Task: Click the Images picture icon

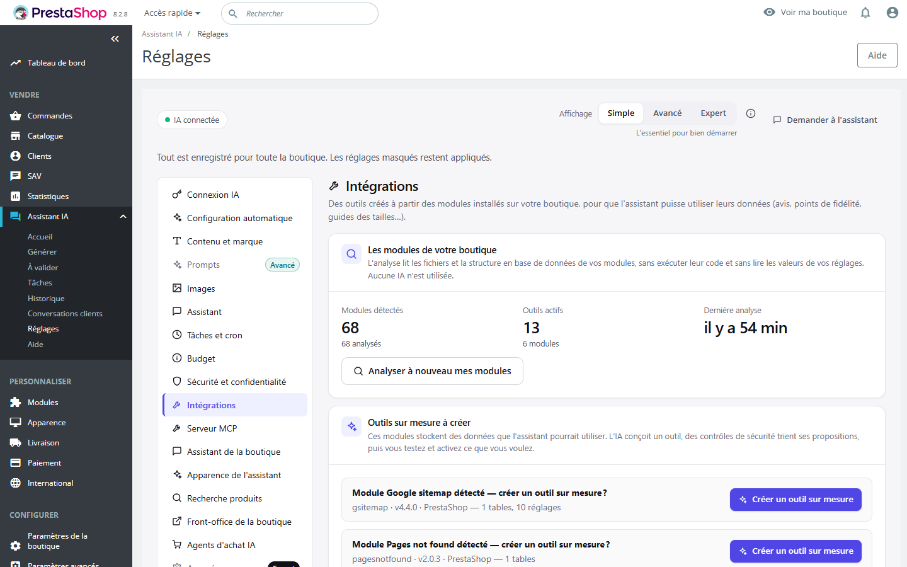Action: (177, 288)
